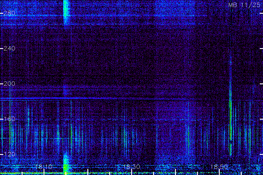
Task: Click the 280 frequency axis label
Action: click(9, 13)
